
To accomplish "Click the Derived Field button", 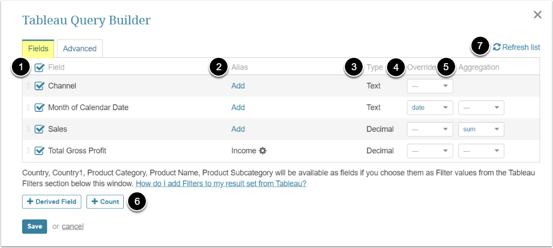I will coord(52,202).
